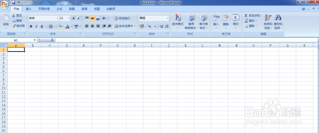Screen dimensions: 319x133
Task: Toggle Bold formatting
Action: click(31, 26)
